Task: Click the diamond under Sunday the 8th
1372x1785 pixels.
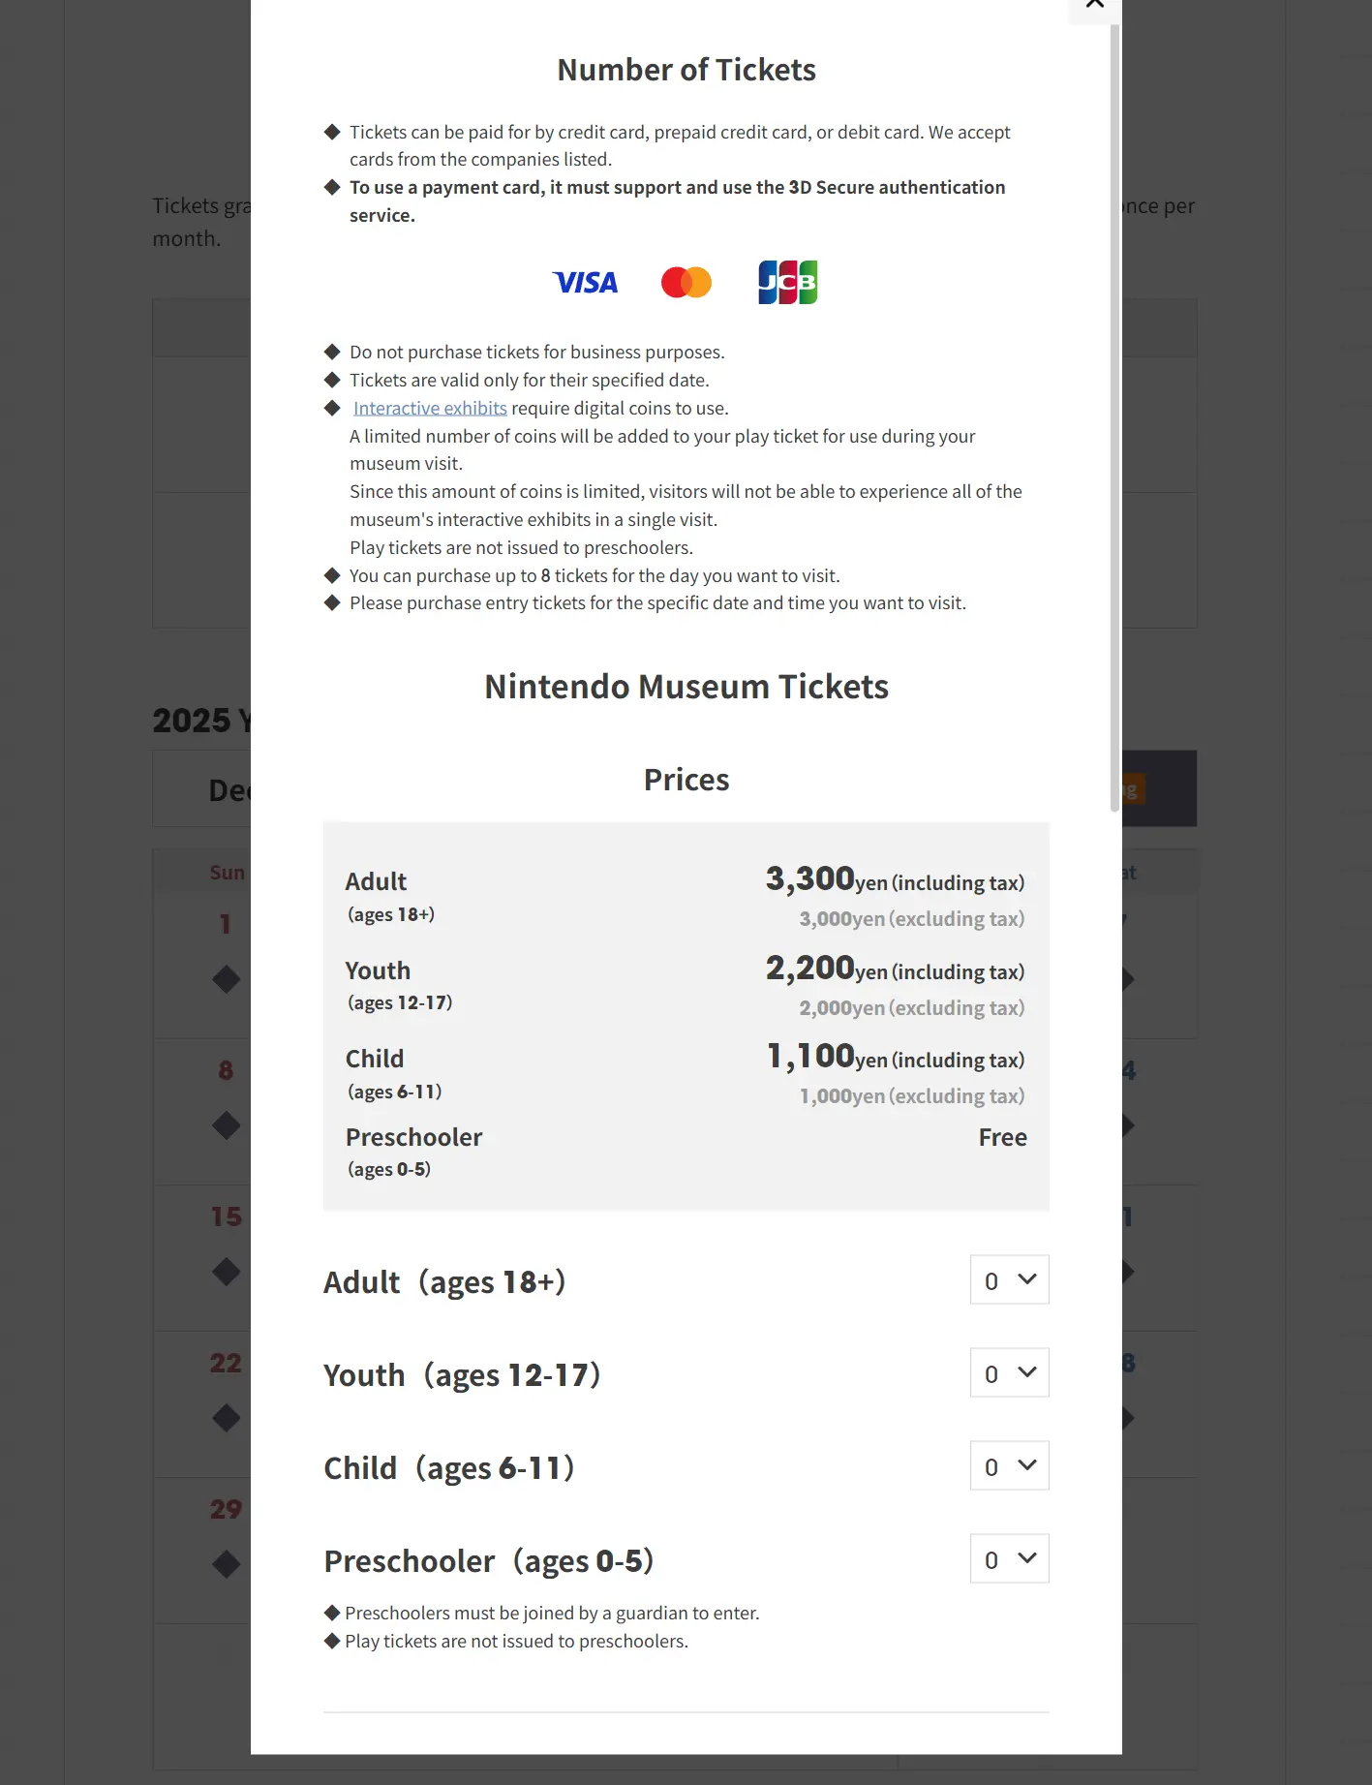Action: click(x=226, y=1125)
